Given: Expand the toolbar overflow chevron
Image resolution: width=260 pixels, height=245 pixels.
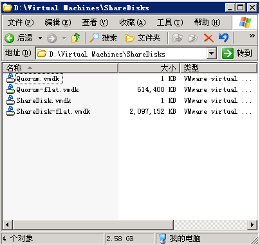Looking at the screenshot, I should [252, 36].
